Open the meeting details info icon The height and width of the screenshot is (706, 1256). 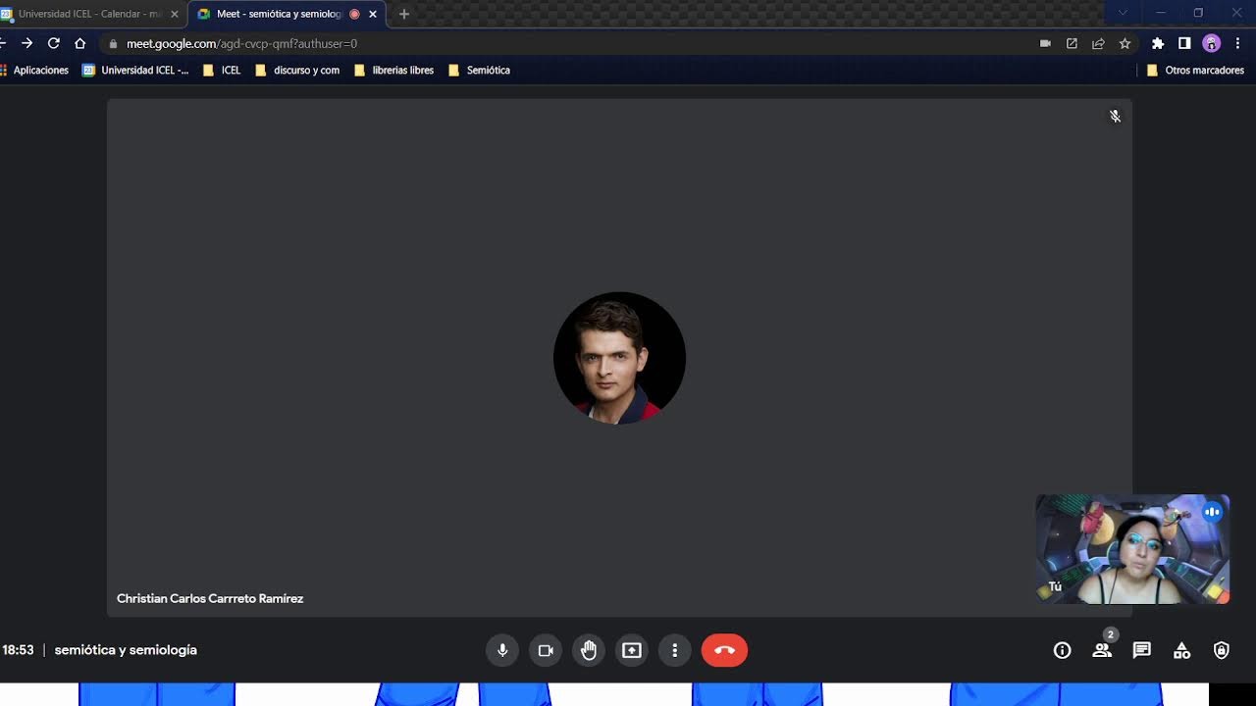pyautogui.click(x=1062, y=650)
